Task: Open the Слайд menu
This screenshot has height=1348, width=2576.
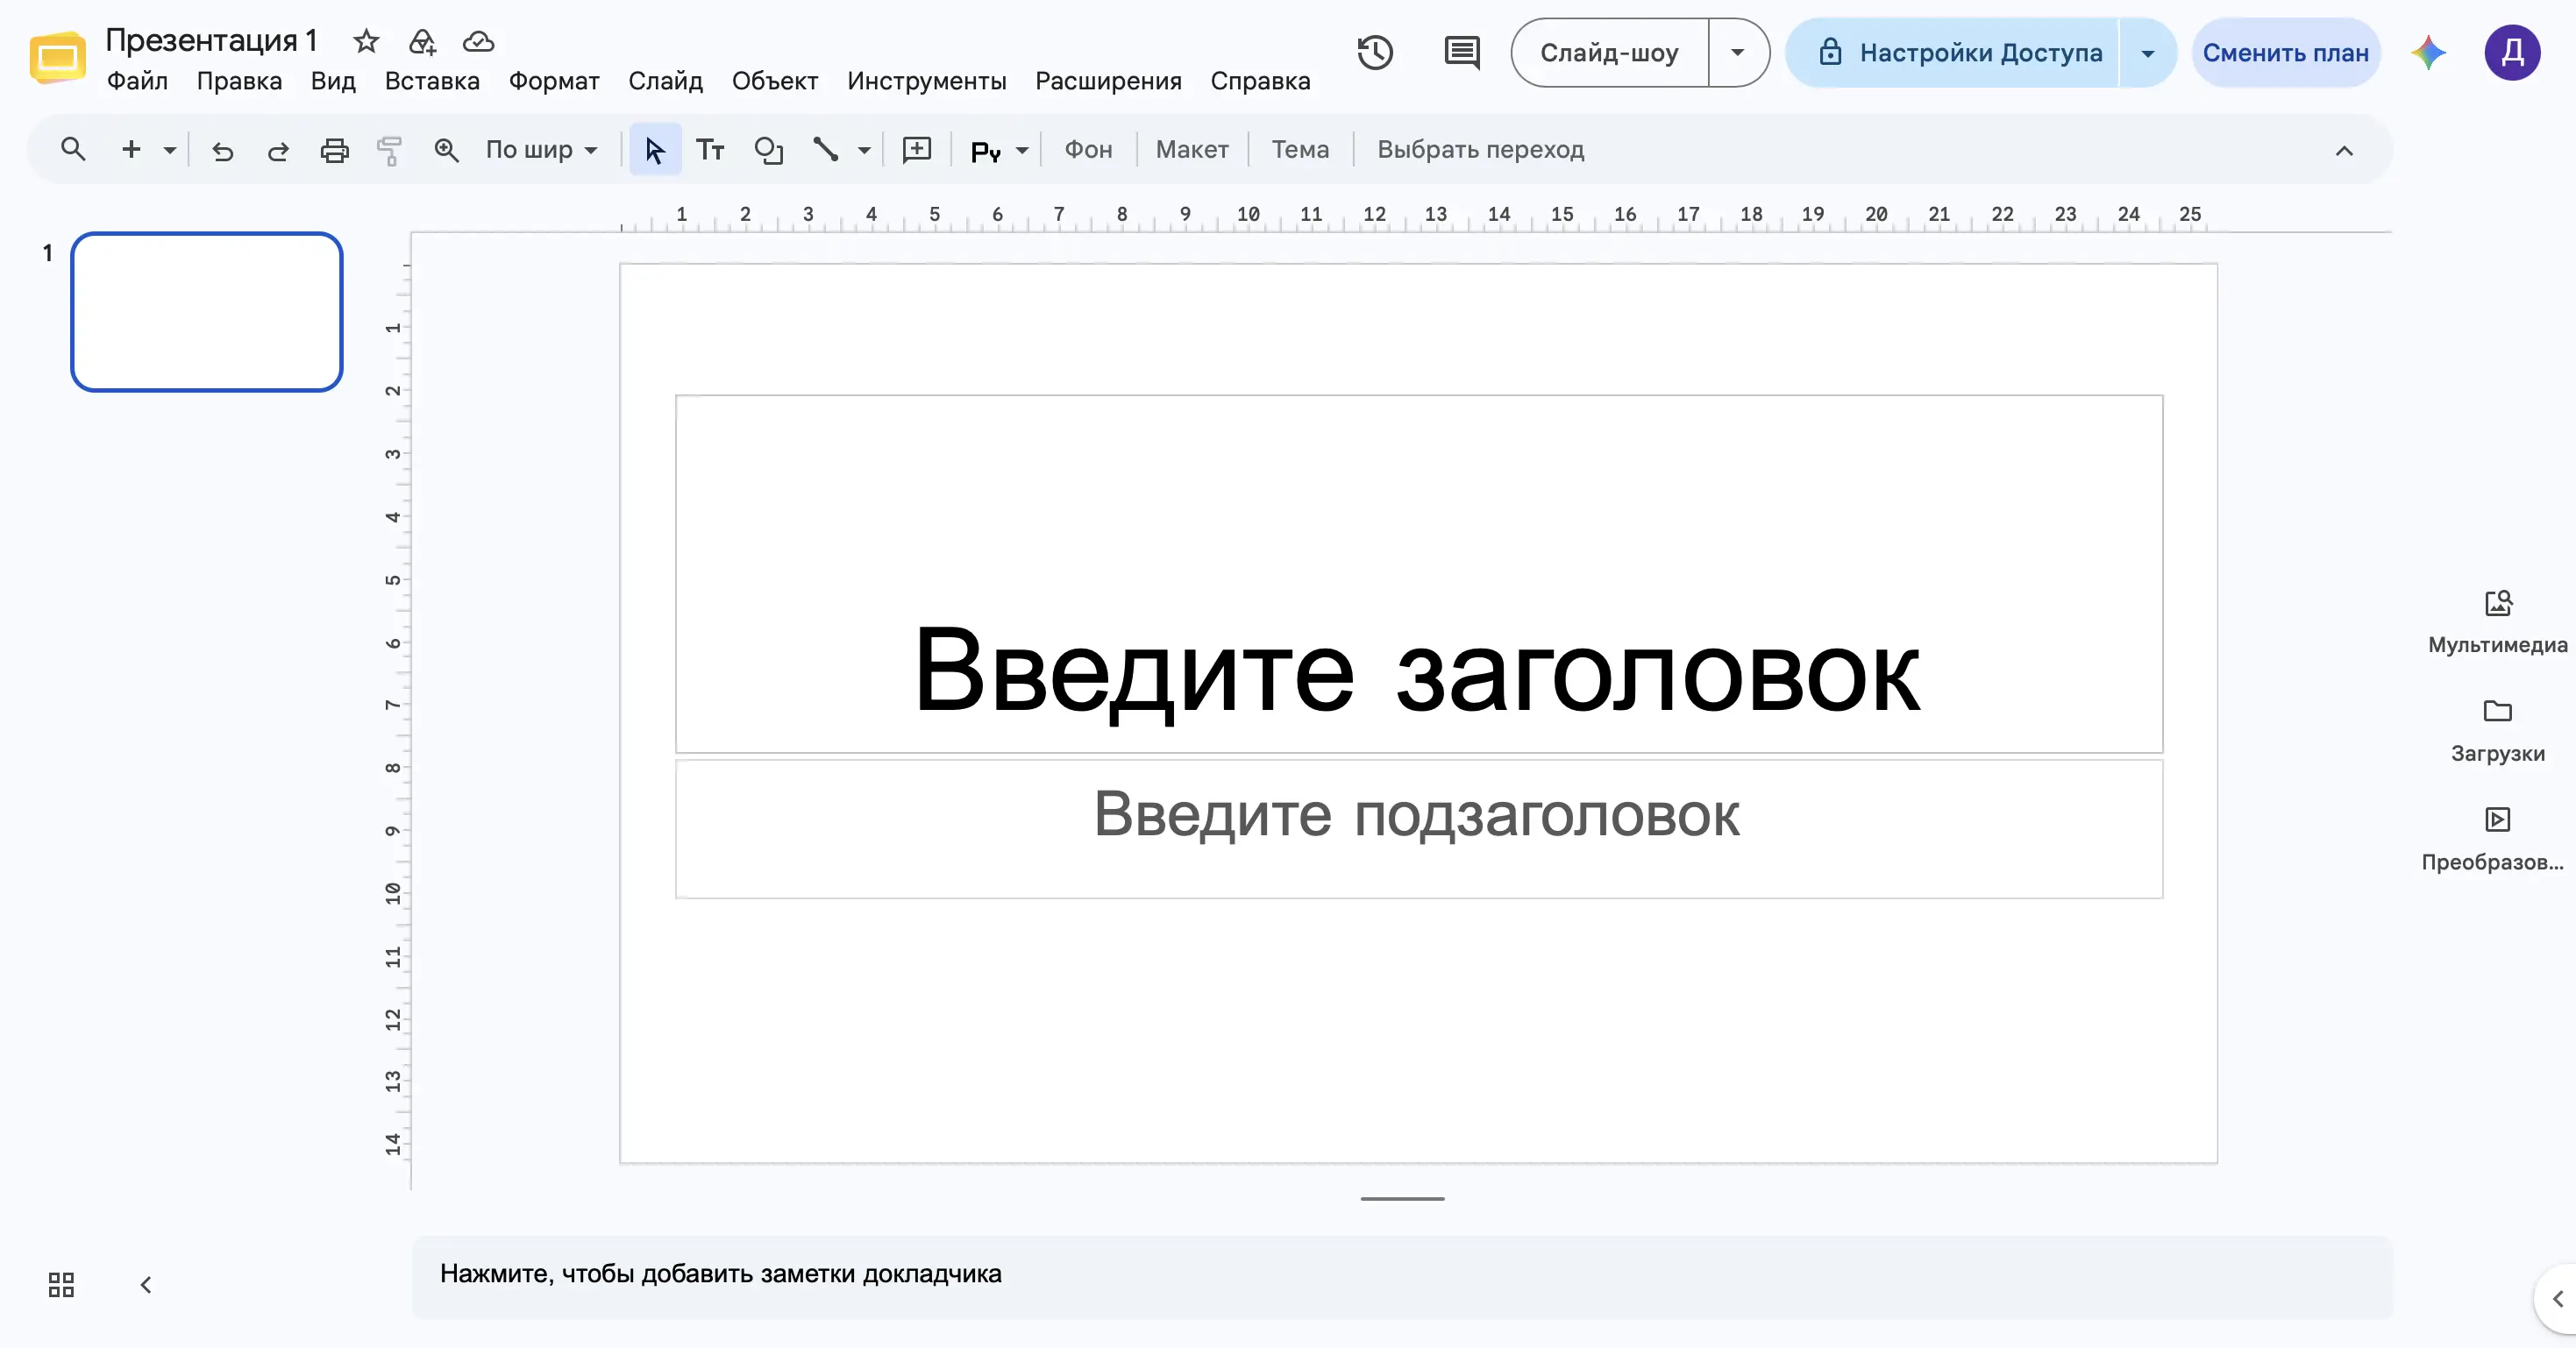Action: pyautogui.click(x=665, y=81)
